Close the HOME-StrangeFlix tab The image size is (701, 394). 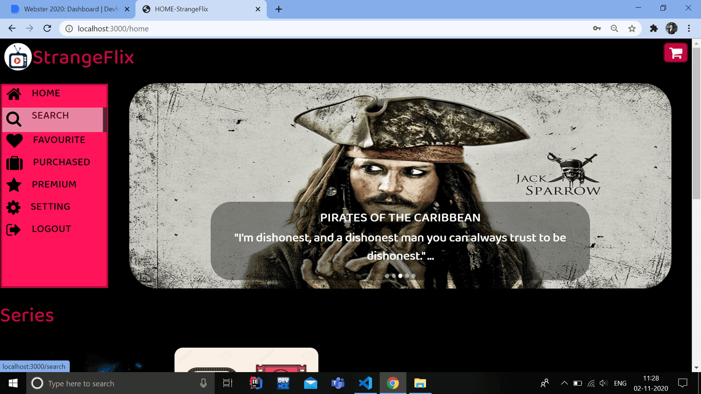[258, 9]
